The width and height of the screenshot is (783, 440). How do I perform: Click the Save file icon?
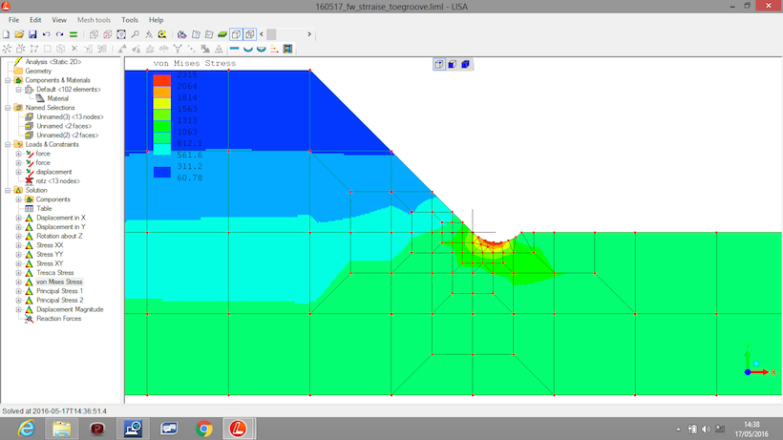pyautogui.click(x=32, y=34)
